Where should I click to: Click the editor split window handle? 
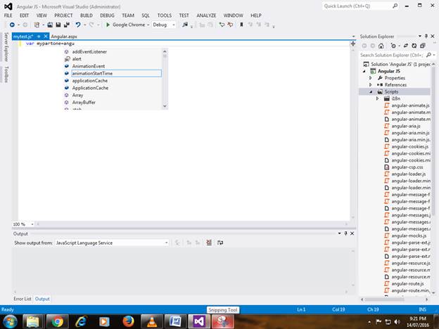pyautogui.click(x=352, y=44)
